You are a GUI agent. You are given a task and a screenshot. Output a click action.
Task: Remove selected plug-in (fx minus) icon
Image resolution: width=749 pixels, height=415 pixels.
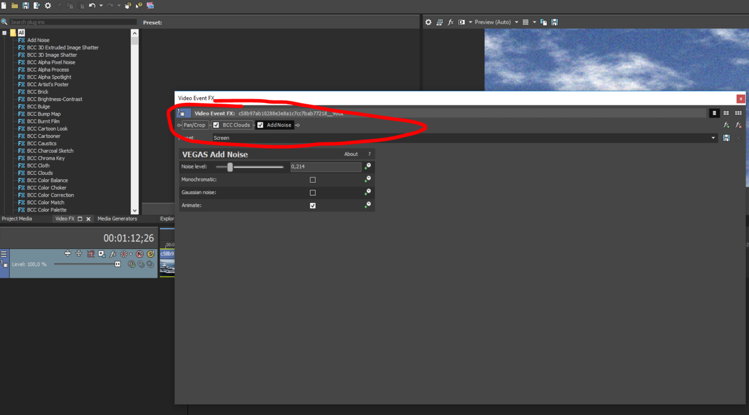(739, 125)
